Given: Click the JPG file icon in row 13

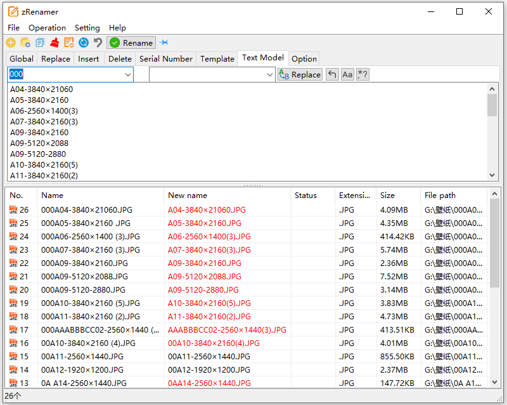Looking at the screenshot, I should coord(13,383).
